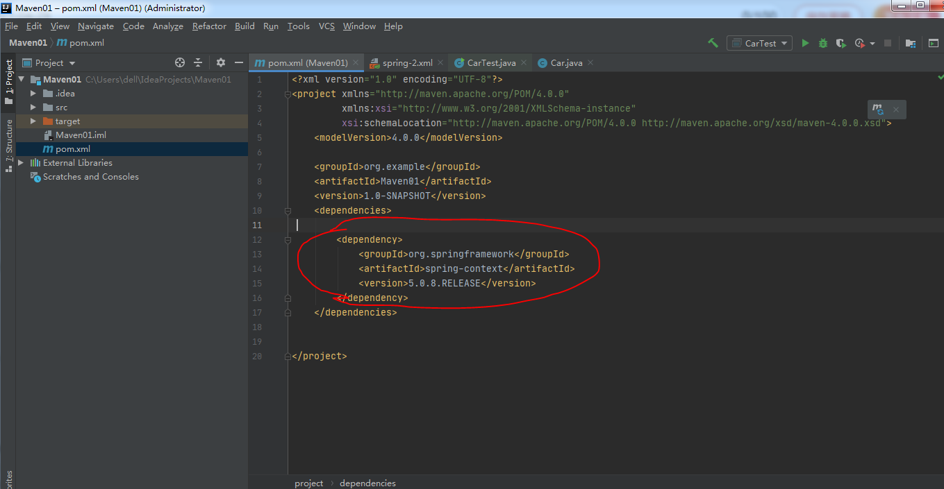Click line number 20 in the gutter

pyautogui.click(x=258, y=356)
